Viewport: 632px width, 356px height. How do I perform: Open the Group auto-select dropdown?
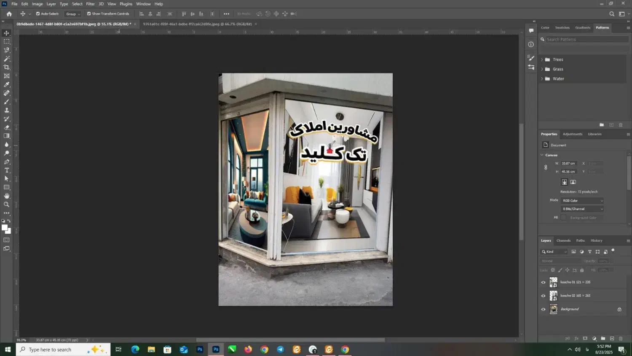pyautogui.click(x=73, y=14)
